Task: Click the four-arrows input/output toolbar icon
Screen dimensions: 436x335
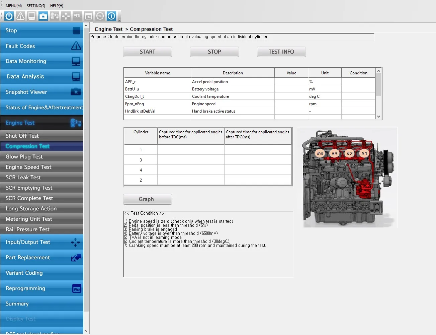Action: (66, 16)
